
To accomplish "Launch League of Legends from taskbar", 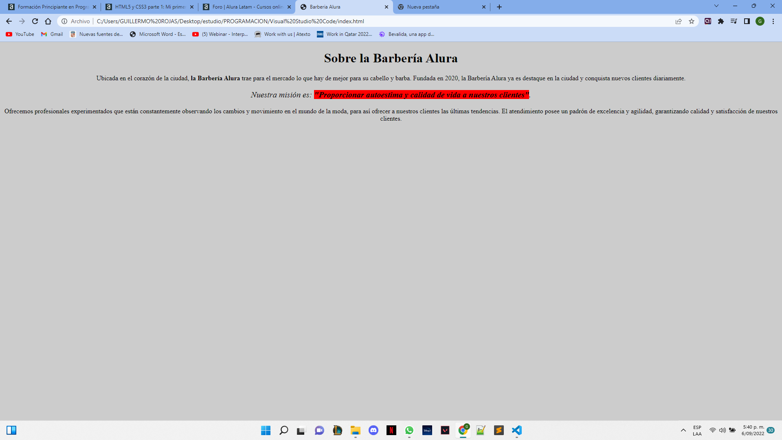I will pyautogui.click(x=337, y=430).
